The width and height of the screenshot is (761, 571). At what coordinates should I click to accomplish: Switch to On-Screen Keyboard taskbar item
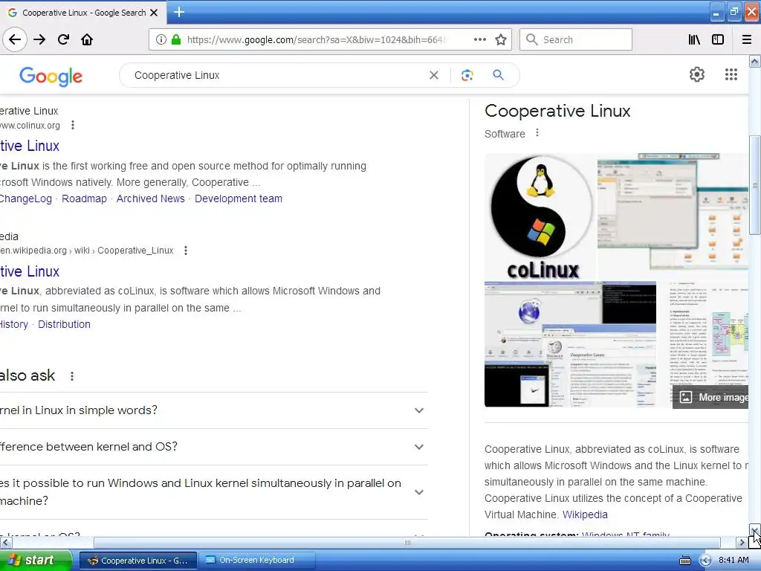tap(256, 561)
